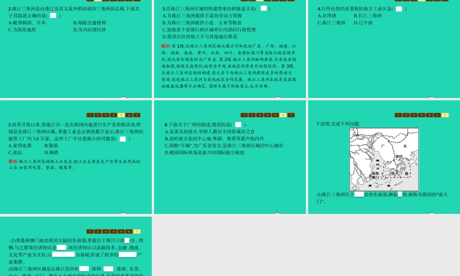Click number button 5 on the question 7 map slide

point(429,115)
